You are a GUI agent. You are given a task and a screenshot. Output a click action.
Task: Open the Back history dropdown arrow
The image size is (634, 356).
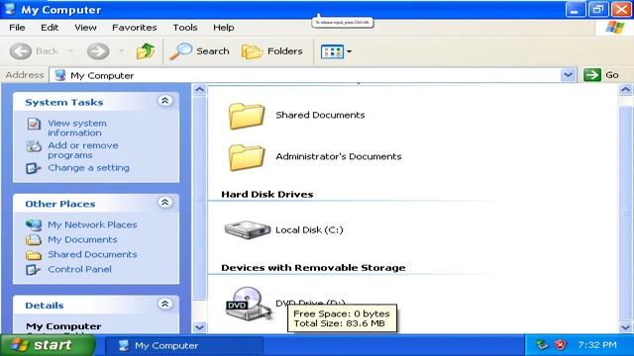tap(71, 51)
